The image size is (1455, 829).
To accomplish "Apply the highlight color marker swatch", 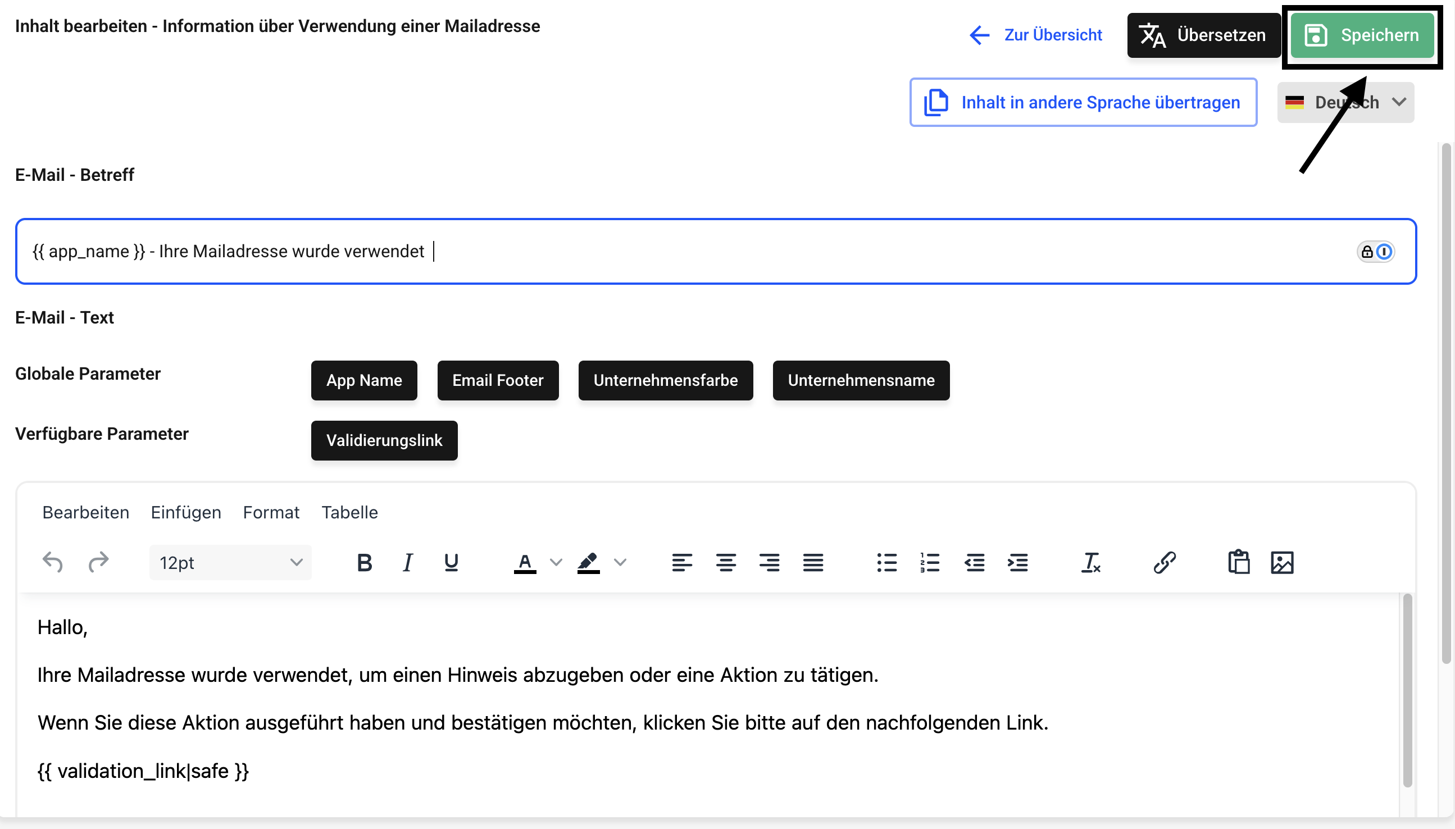I will (588, 563).
